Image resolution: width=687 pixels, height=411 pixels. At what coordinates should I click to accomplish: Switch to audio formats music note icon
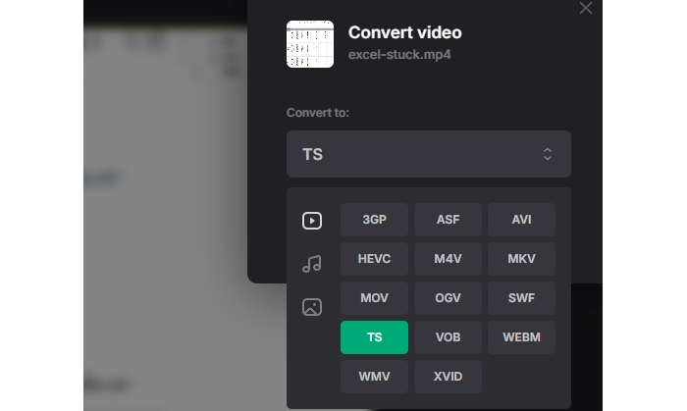311,264
